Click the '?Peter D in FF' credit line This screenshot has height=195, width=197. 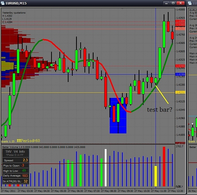(14, 155)
